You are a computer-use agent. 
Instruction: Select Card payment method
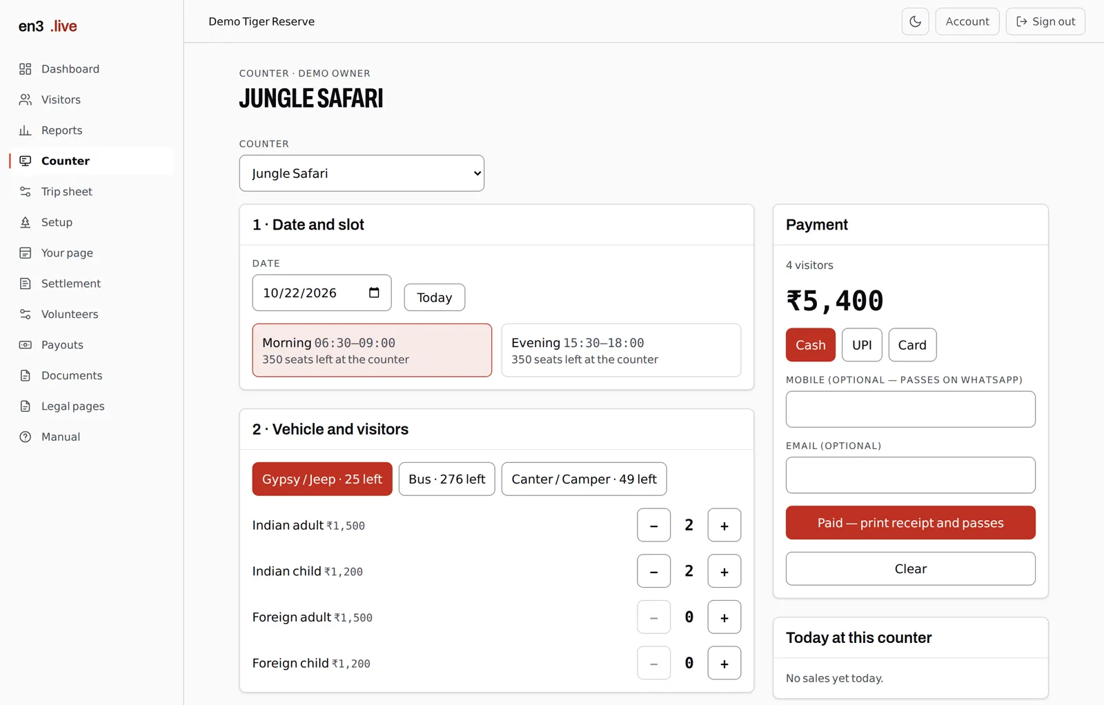tap(912, 345)
